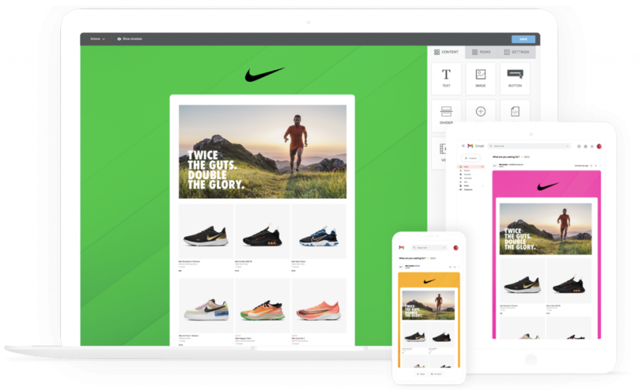Toggle Show structure in the editor toolbar
Image resolution: width=642 pixels, height=390 pixels.
(130, 39)
